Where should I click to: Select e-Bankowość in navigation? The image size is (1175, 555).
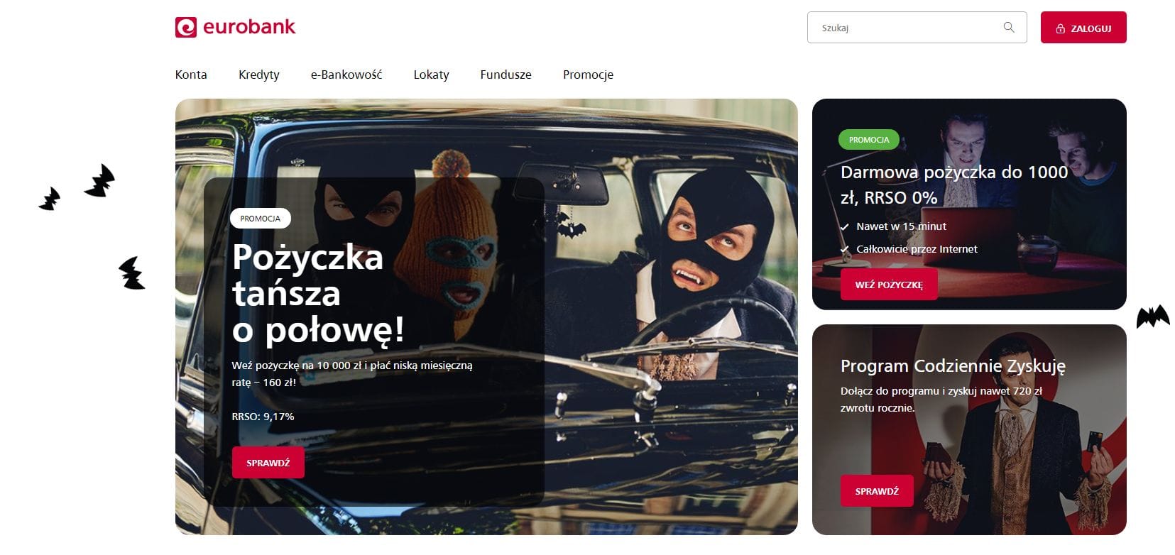(346, 75)
